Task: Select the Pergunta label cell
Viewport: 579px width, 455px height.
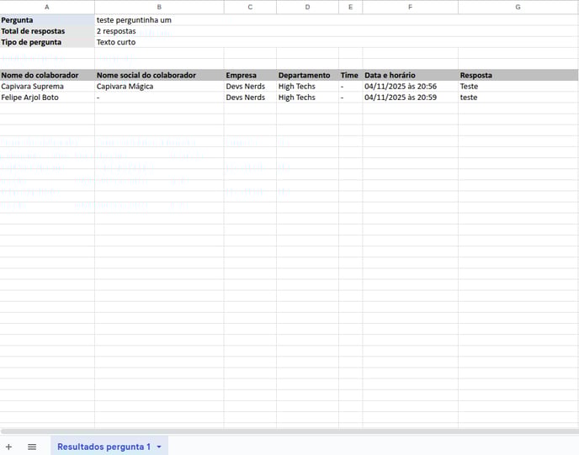Action: [46, 19]
